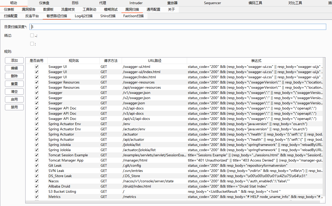This screenshot has width=332, height=206.
Task: Toggle the ..; bypass checkbox
Action: (32, 35)
